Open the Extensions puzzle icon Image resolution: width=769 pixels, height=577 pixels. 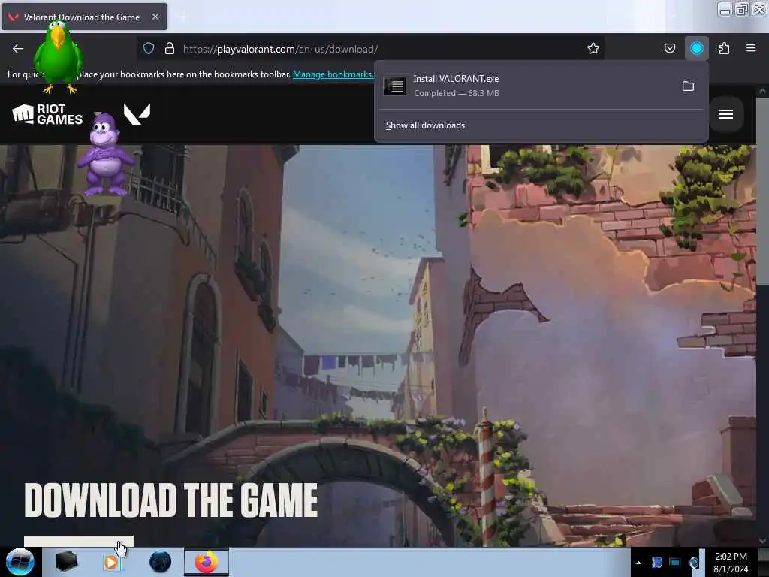point(724,49)
